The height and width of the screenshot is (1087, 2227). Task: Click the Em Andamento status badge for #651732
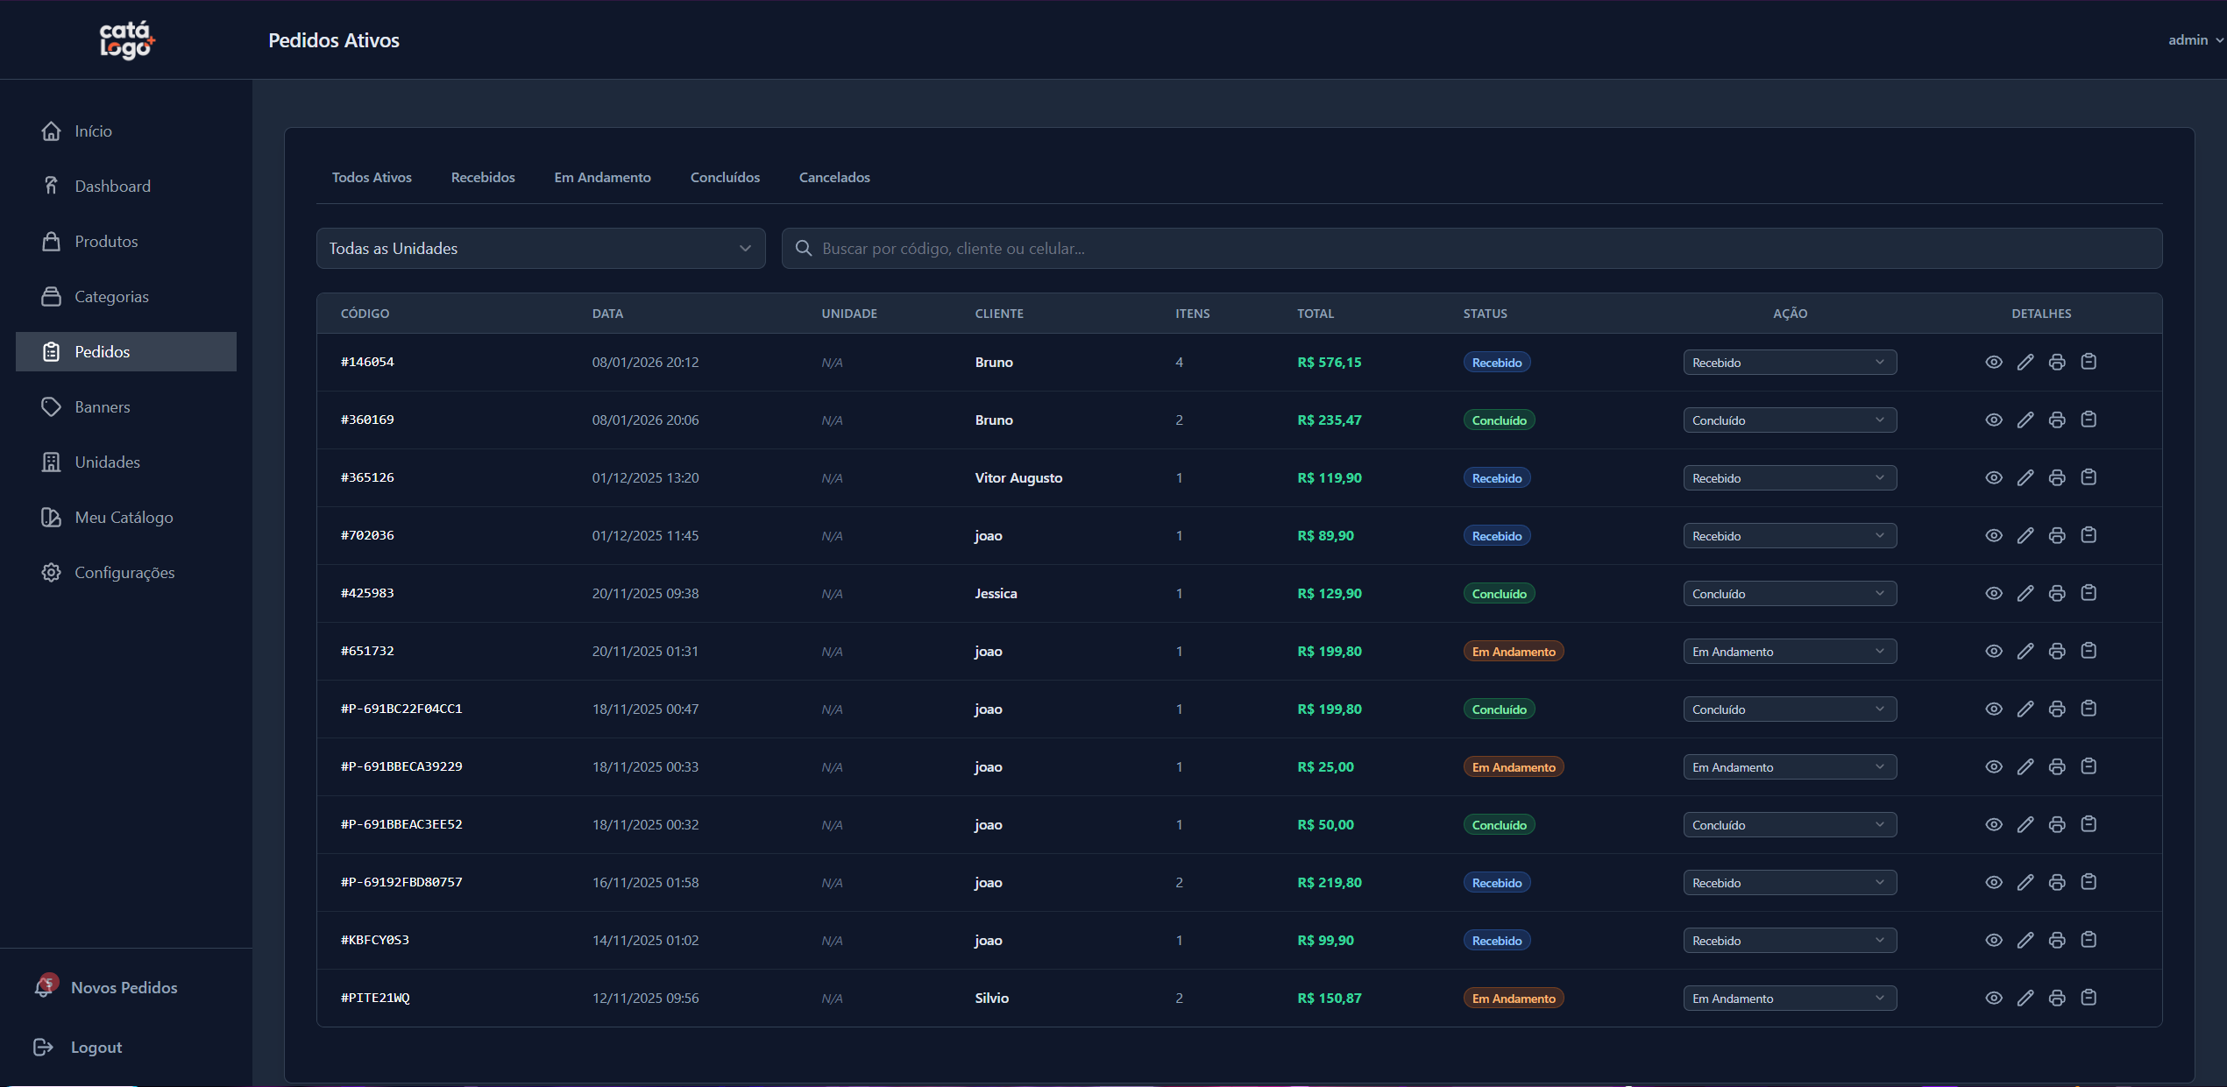[1513, 652]
